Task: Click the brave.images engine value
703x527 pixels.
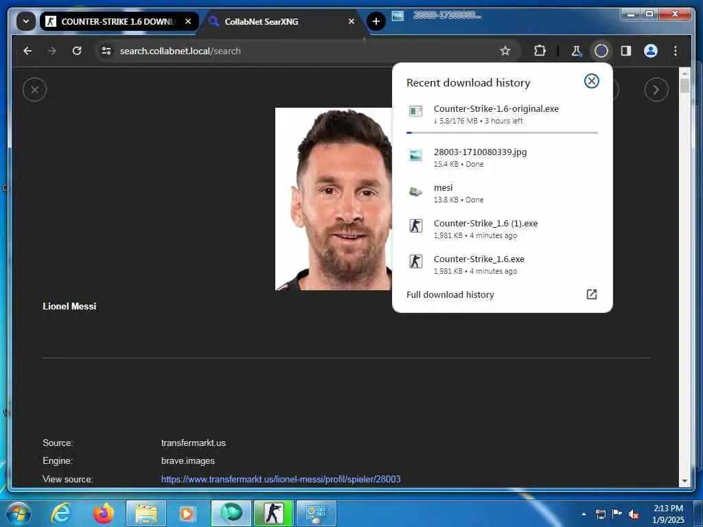Action: coord(188,460)
